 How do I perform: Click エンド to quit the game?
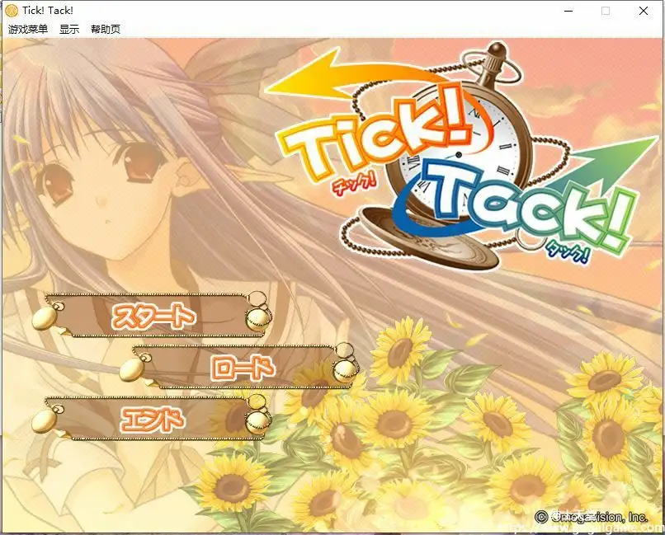153,420
